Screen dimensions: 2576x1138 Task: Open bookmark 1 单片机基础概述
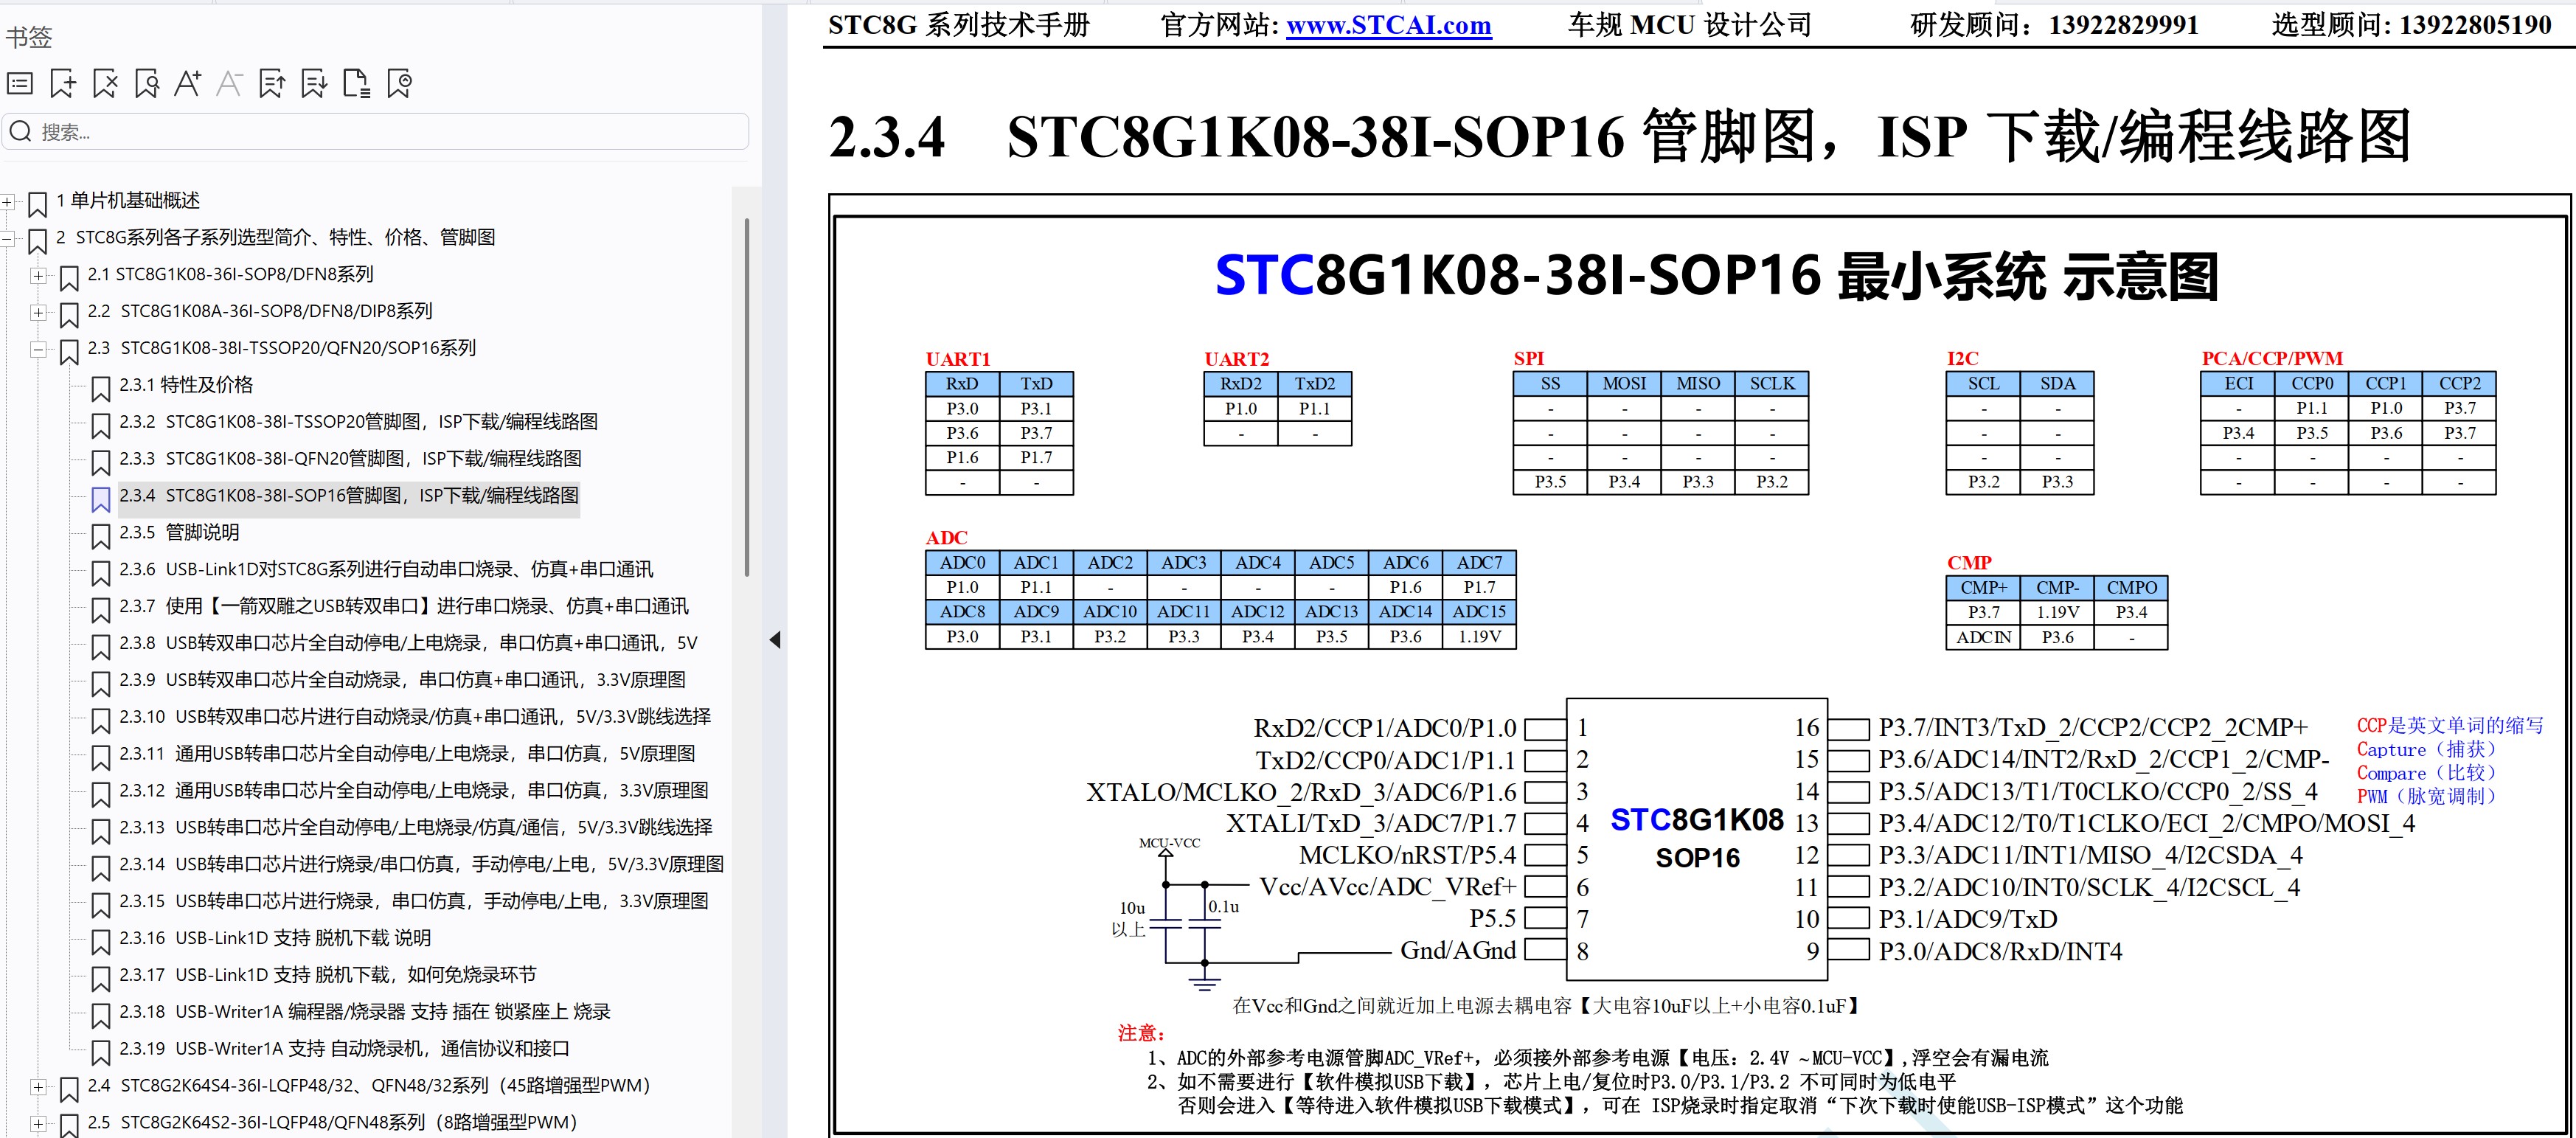[128, 201]
